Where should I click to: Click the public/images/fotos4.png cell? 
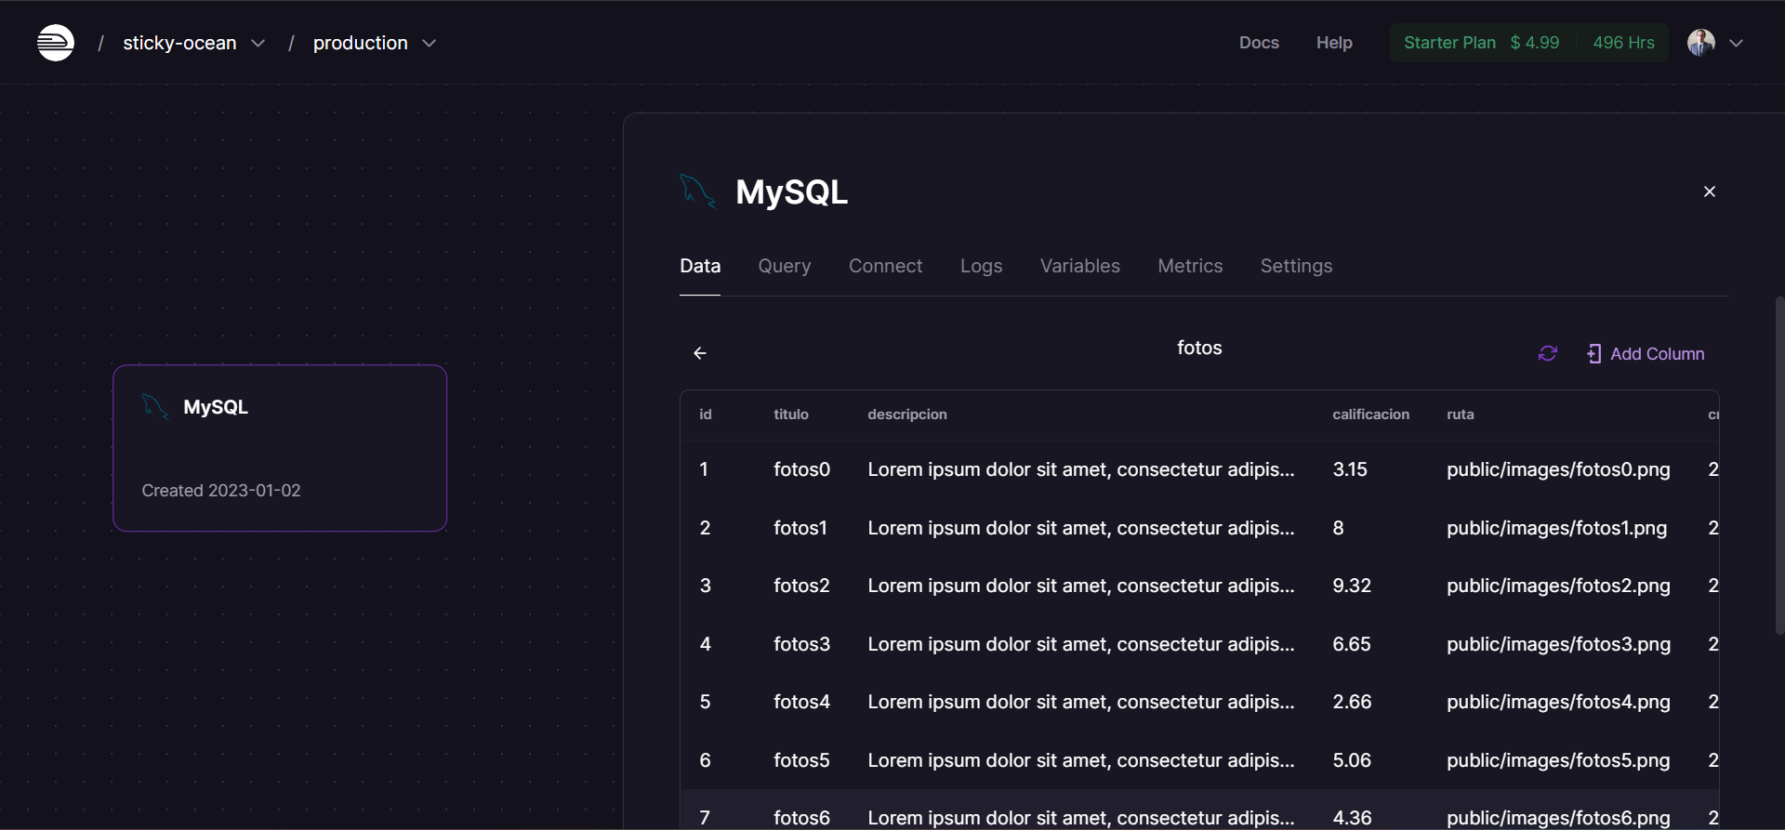1558,702
